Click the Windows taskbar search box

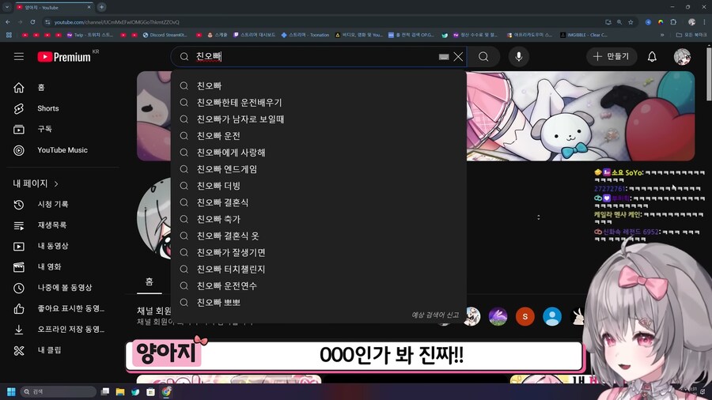coord(58,392)
